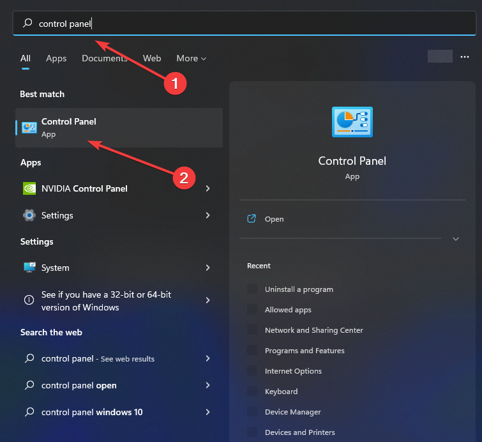The image size is (482, 442).
Task: Click the 'Control Panel' title in preview pane
Action: pyautogui.click(x=352, y=161)
